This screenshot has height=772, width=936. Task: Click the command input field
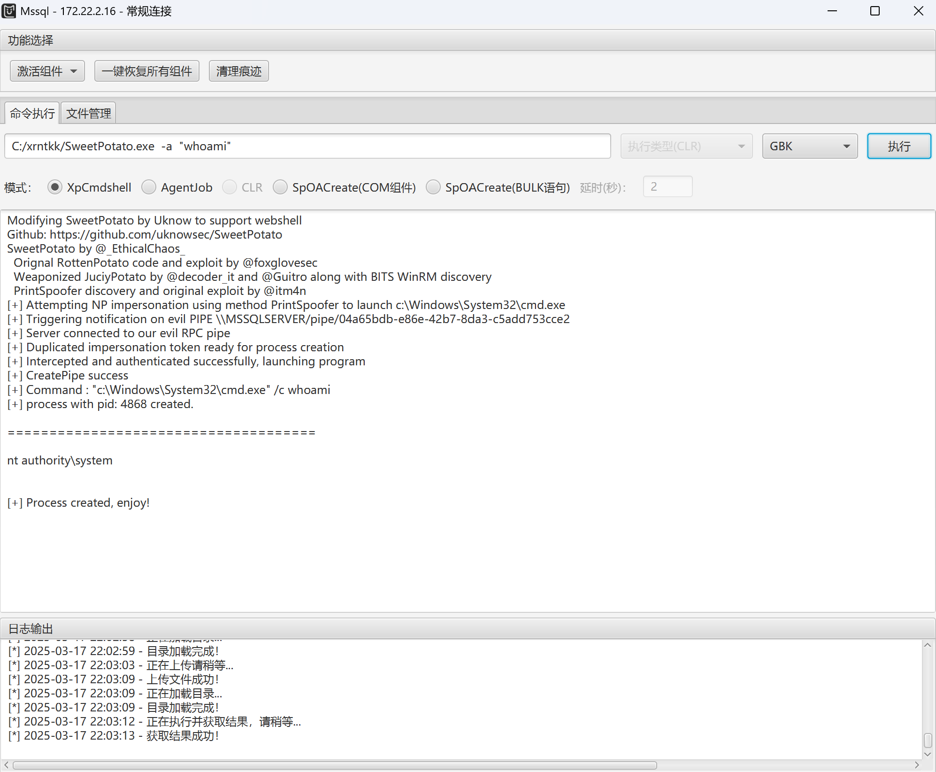307,146
